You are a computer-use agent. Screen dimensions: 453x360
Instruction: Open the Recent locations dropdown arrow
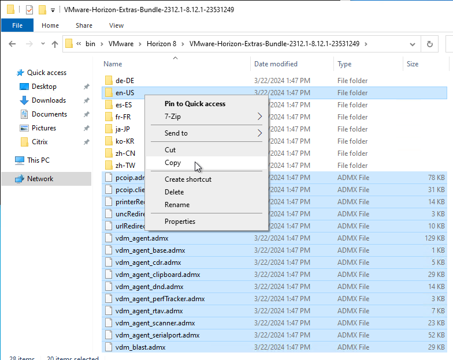(43, 44)
